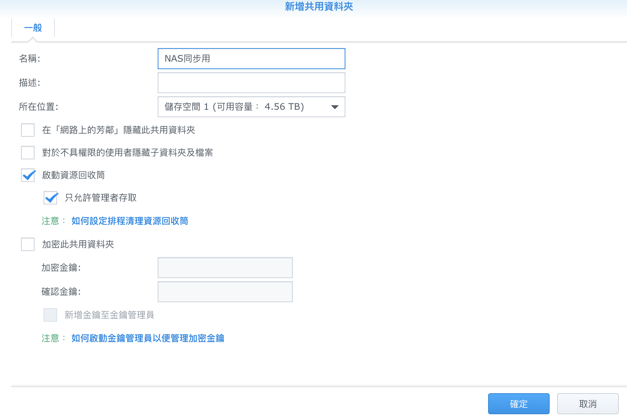The height and width of the screenshot is (418, 627).
Task: Disable the 只允許管理者存取 checkbox
Action: pos(51,198)
